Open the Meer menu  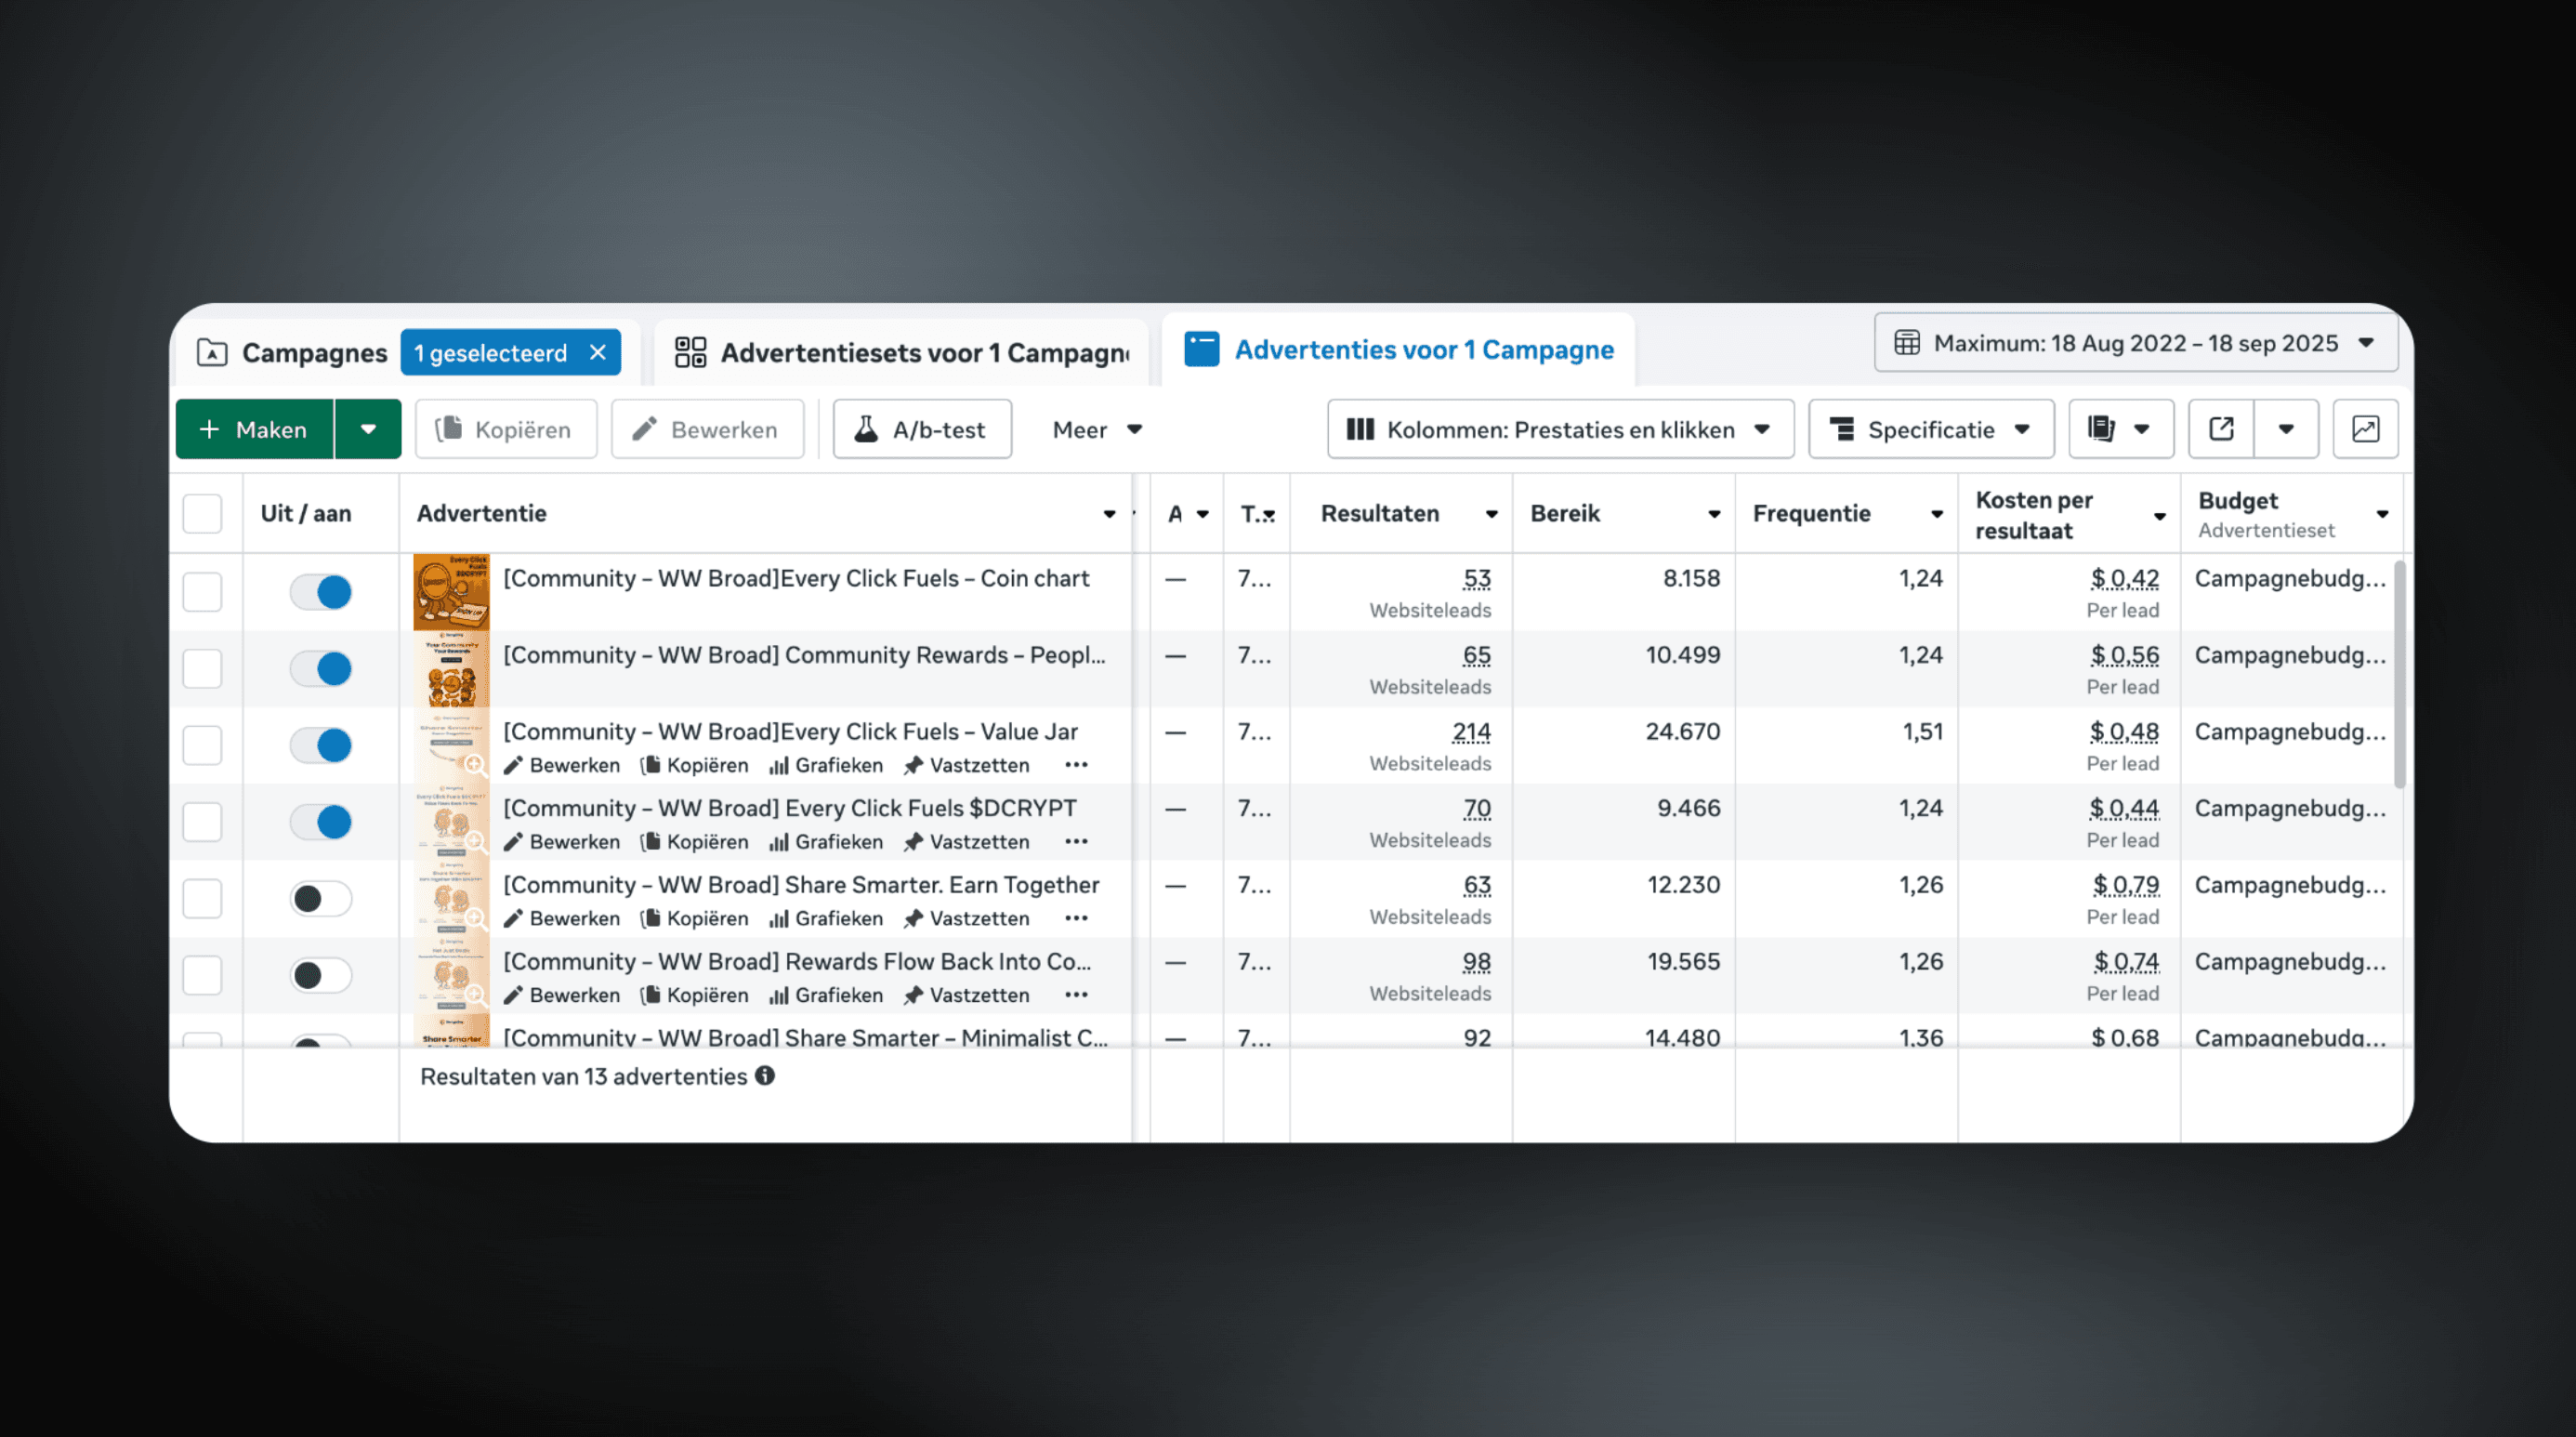click(x=1097, y=429)
